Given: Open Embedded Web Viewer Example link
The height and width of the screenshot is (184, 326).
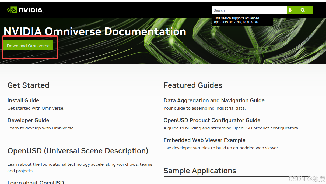Looking at the screenshot, I should pyautogui.click(x=205, y=140).
